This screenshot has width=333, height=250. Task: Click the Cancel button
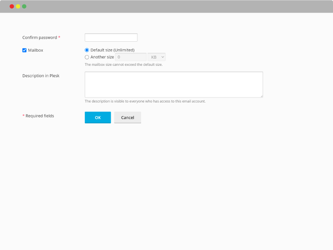(x=127, y=117)
